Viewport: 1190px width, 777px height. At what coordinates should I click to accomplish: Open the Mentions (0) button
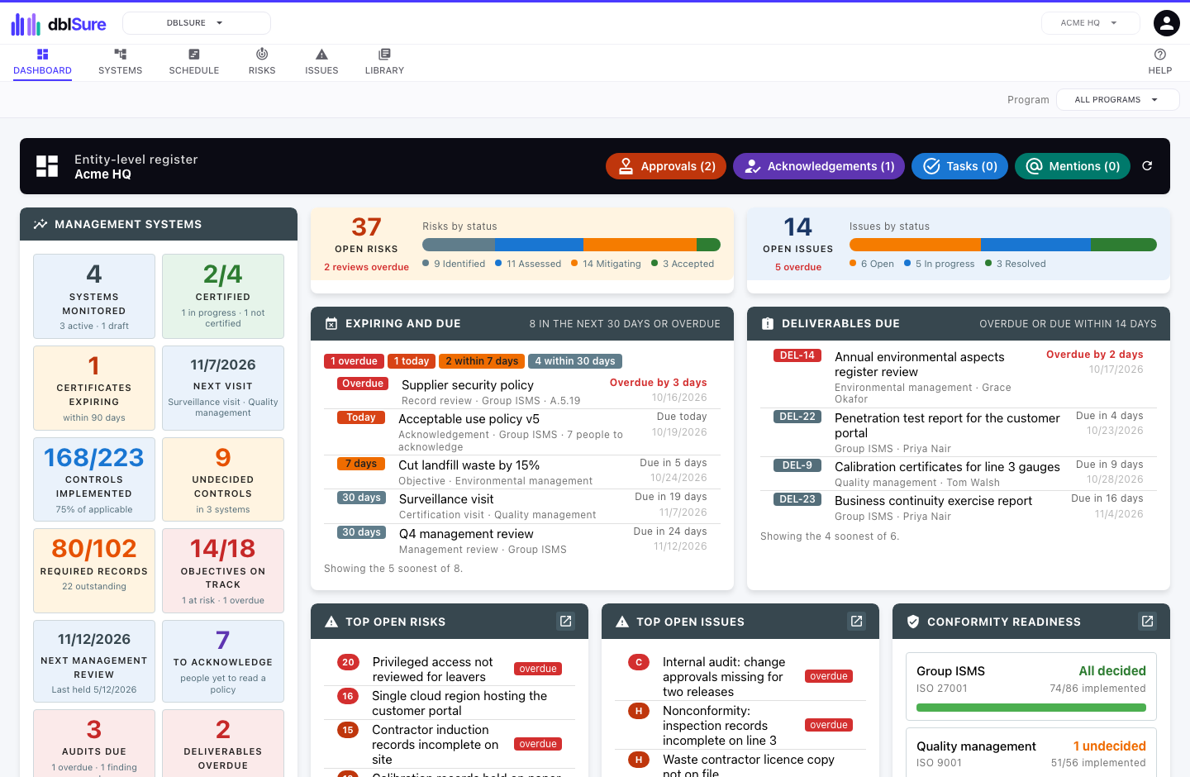pyautogui.click(x=1073, y=166)
